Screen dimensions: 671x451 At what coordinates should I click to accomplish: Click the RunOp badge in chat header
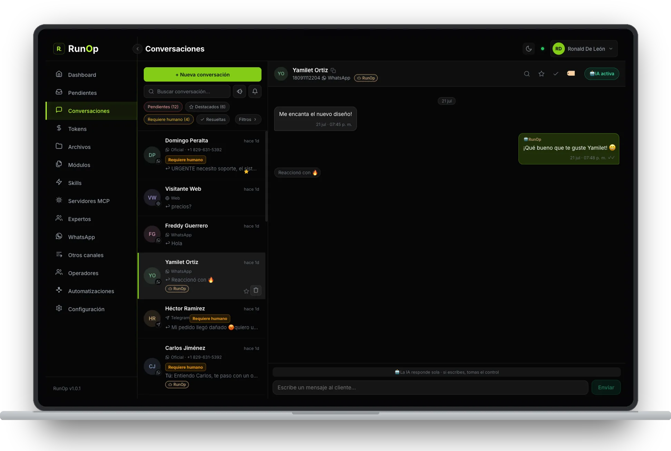click(366, 78)
